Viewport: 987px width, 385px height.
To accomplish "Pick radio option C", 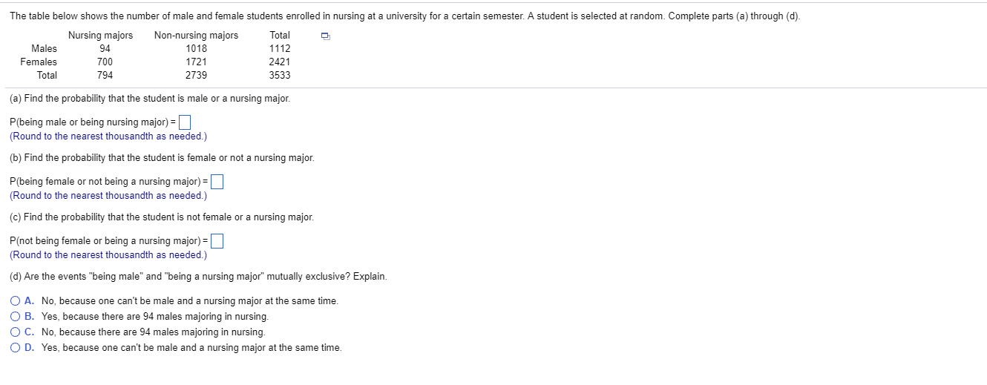I will (x=16, y=332).
